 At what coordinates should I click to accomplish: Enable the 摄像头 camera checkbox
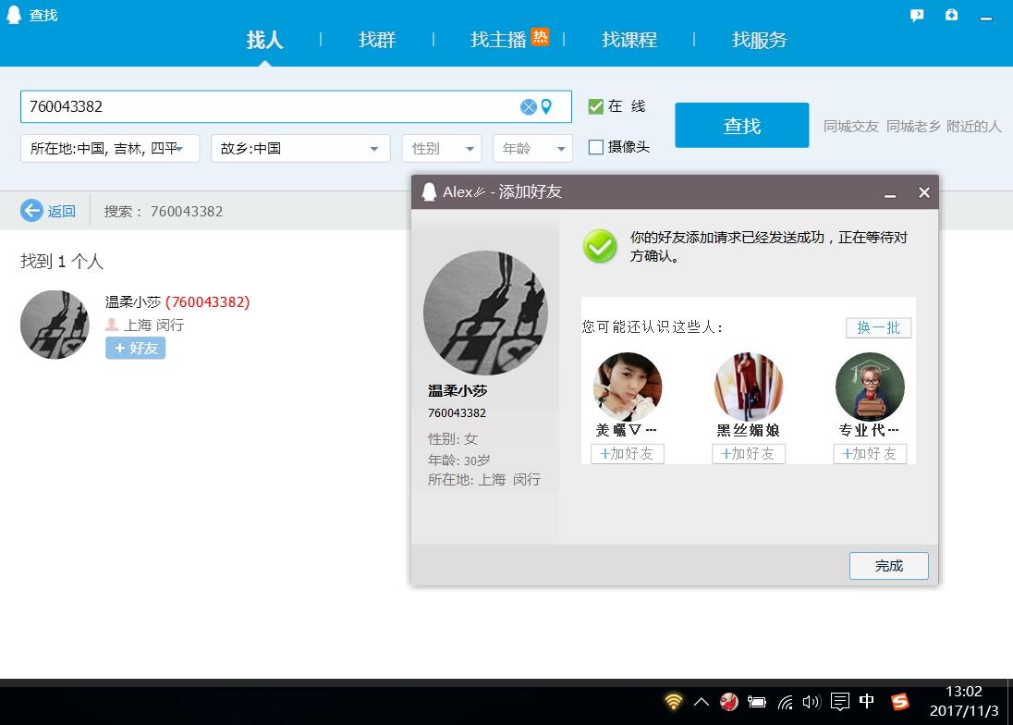click(x=595, y=147)
